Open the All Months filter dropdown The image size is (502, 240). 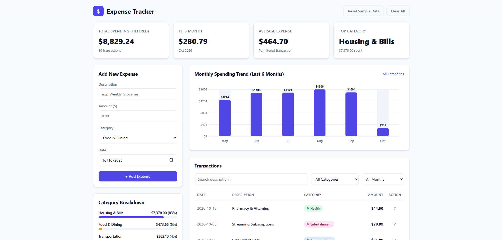pos(383,179)
